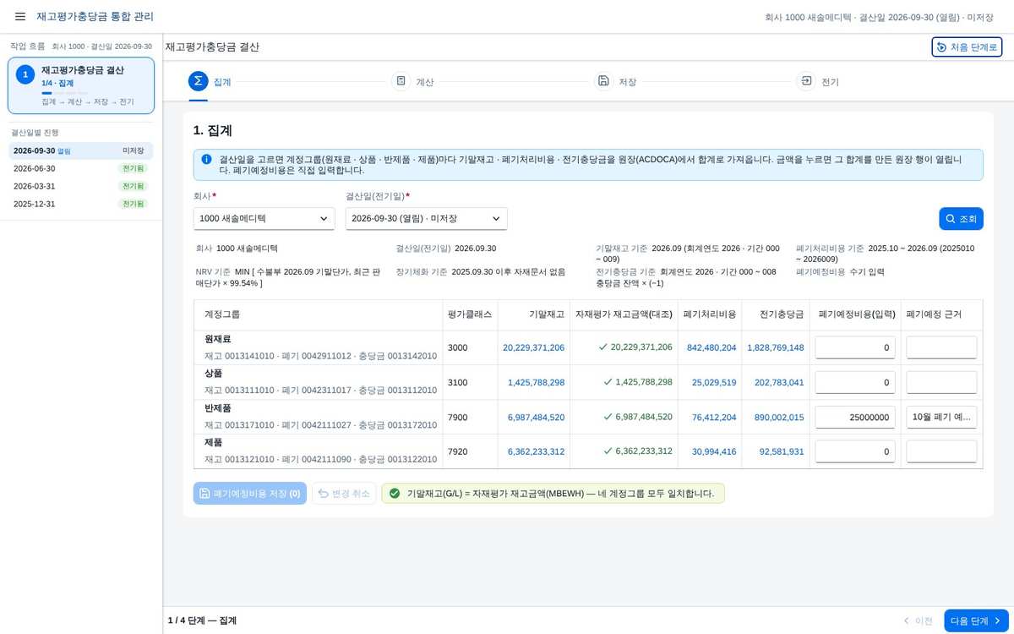This screenshot has height=634, width=1014.
Task: Focus 제품 폐기예정비용 input field
Action: tap(855, 451)
